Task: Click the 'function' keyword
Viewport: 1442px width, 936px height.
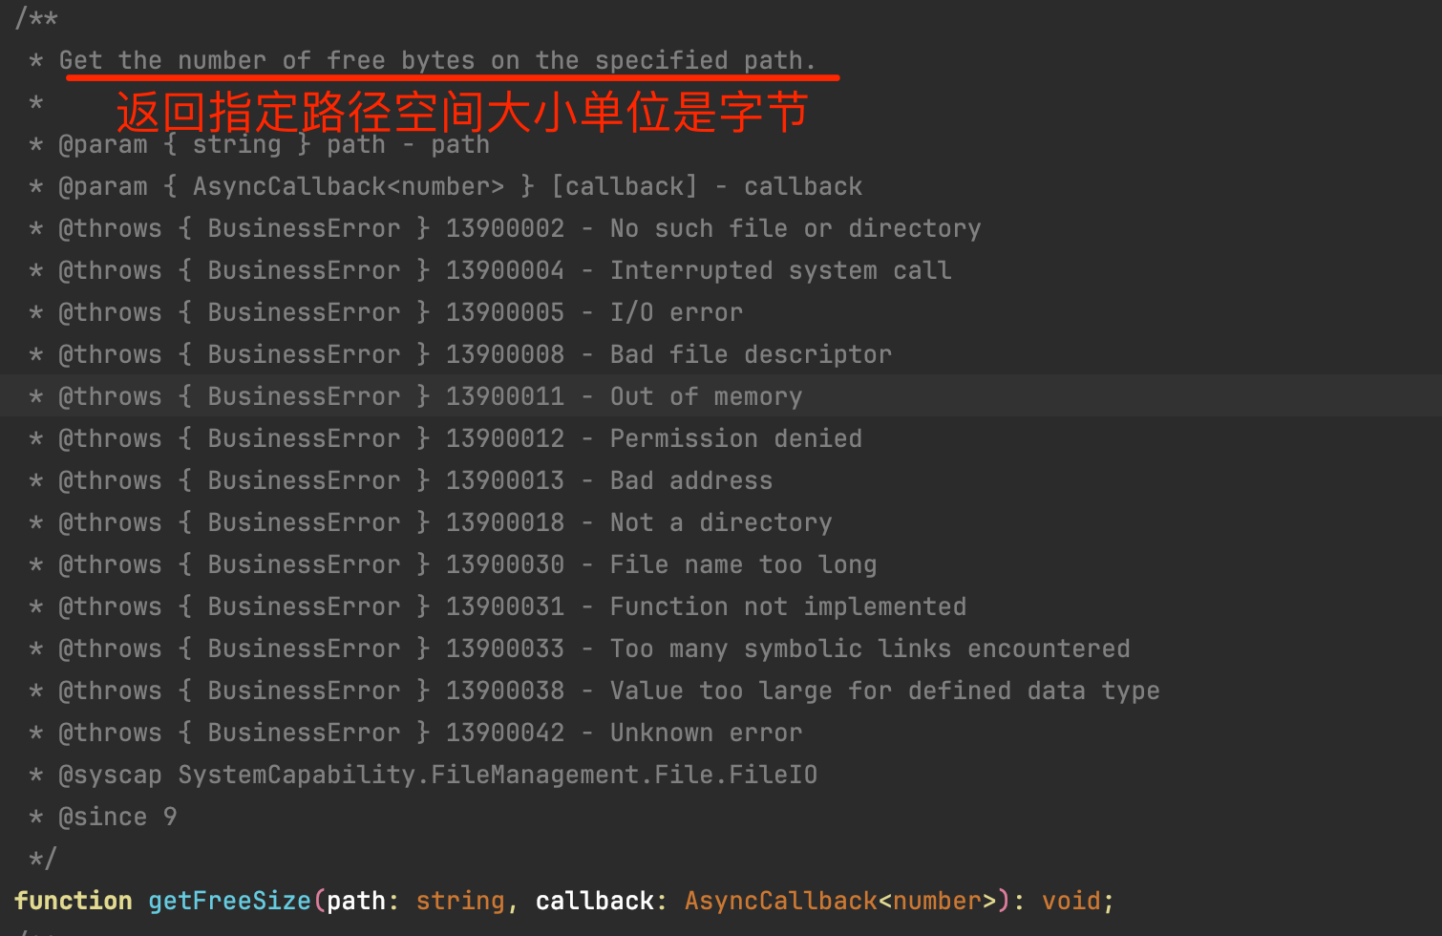Action: (74, 901)
